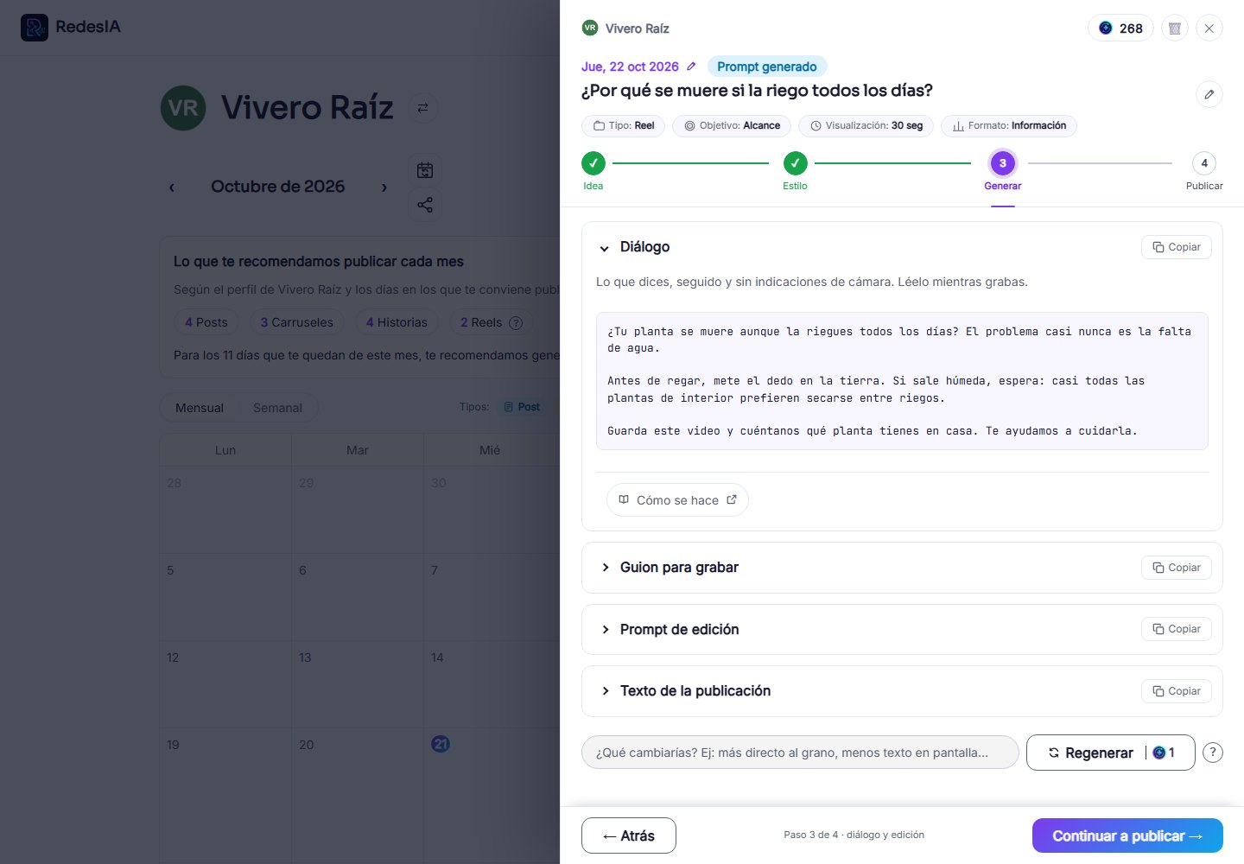The height and width of the screenshot is (864, 1244).
Task: Click the pencil icon beside the date
Action: point(691,67)
